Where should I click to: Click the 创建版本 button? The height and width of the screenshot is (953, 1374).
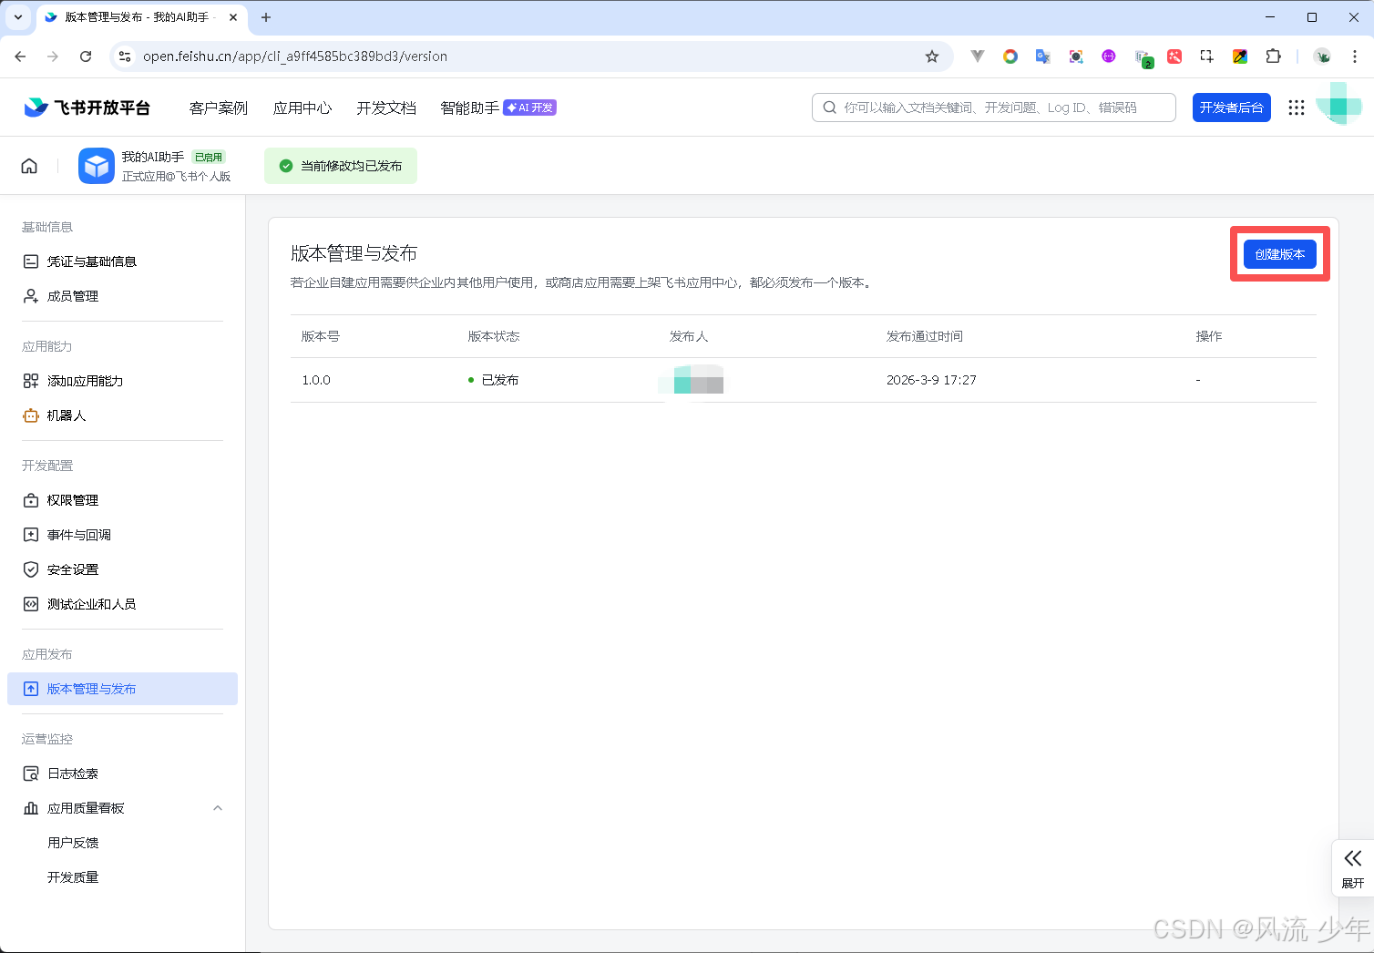tap(1279, 254)
